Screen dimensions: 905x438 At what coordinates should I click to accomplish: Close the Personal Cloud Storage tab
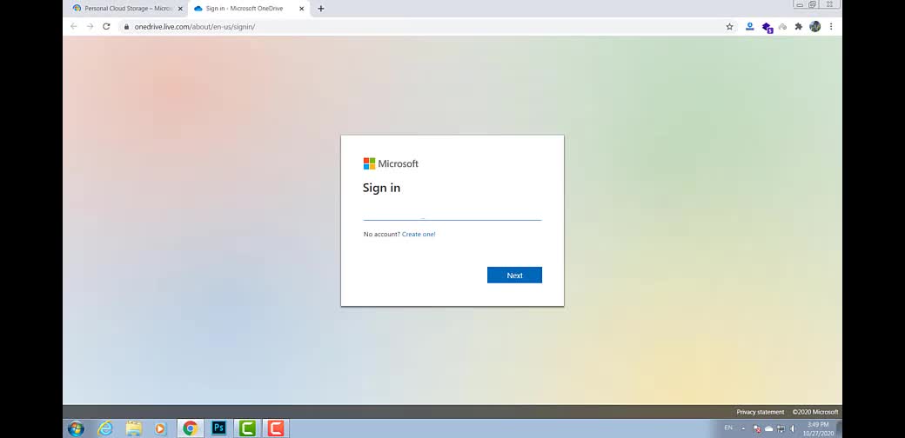[x=180, y=9]
